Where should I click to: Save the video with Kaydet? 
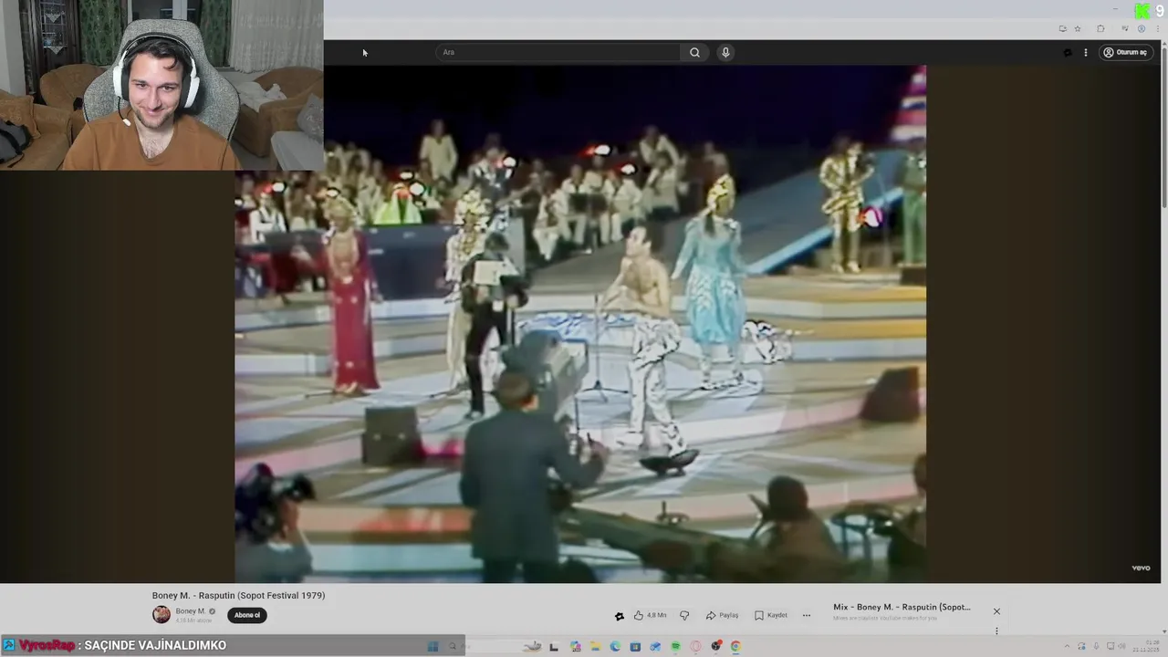click(771, 615)
